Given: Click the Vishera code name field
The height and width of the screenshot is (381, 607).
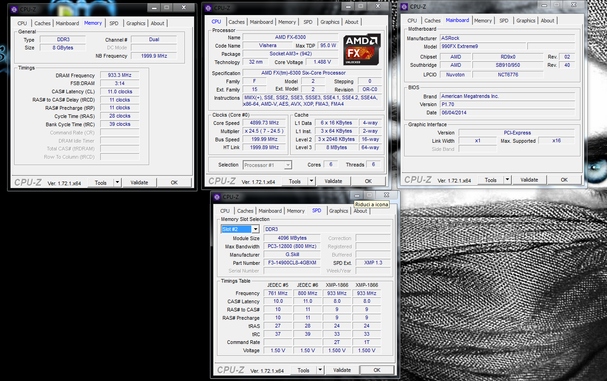Looking at the screenshot, I should tap(267, 46).
